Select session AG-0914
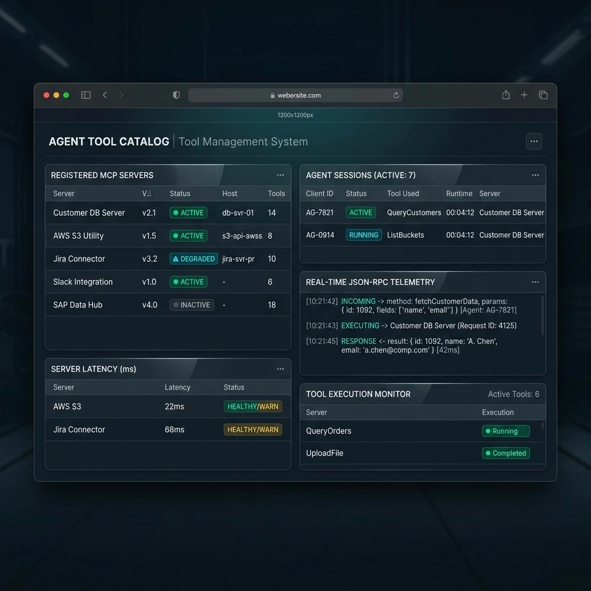Viewport: 591px width, 591px height. click(x=422, y=235)
